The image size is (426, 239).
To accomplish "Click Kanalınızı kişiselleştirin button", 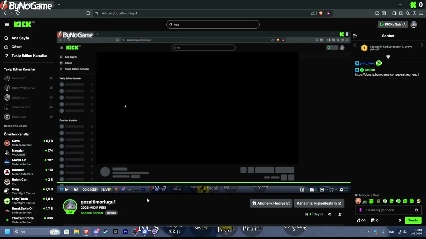I will click(319, 203).
